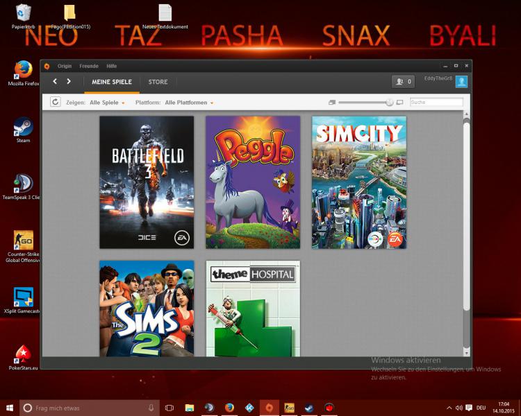Click the EddyTheGr8 profile avatar

tap(461, 82)
